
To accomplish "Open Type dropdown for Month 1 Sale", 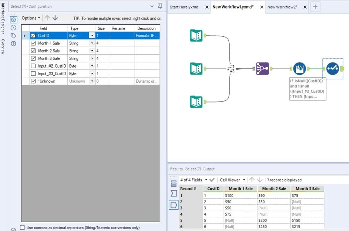I will (92, 43).
